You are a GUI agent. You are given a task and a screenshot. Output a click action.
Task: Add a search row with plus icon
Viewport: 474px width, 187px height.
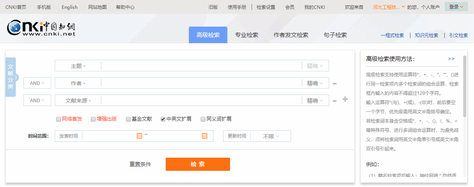pos(345,99)
